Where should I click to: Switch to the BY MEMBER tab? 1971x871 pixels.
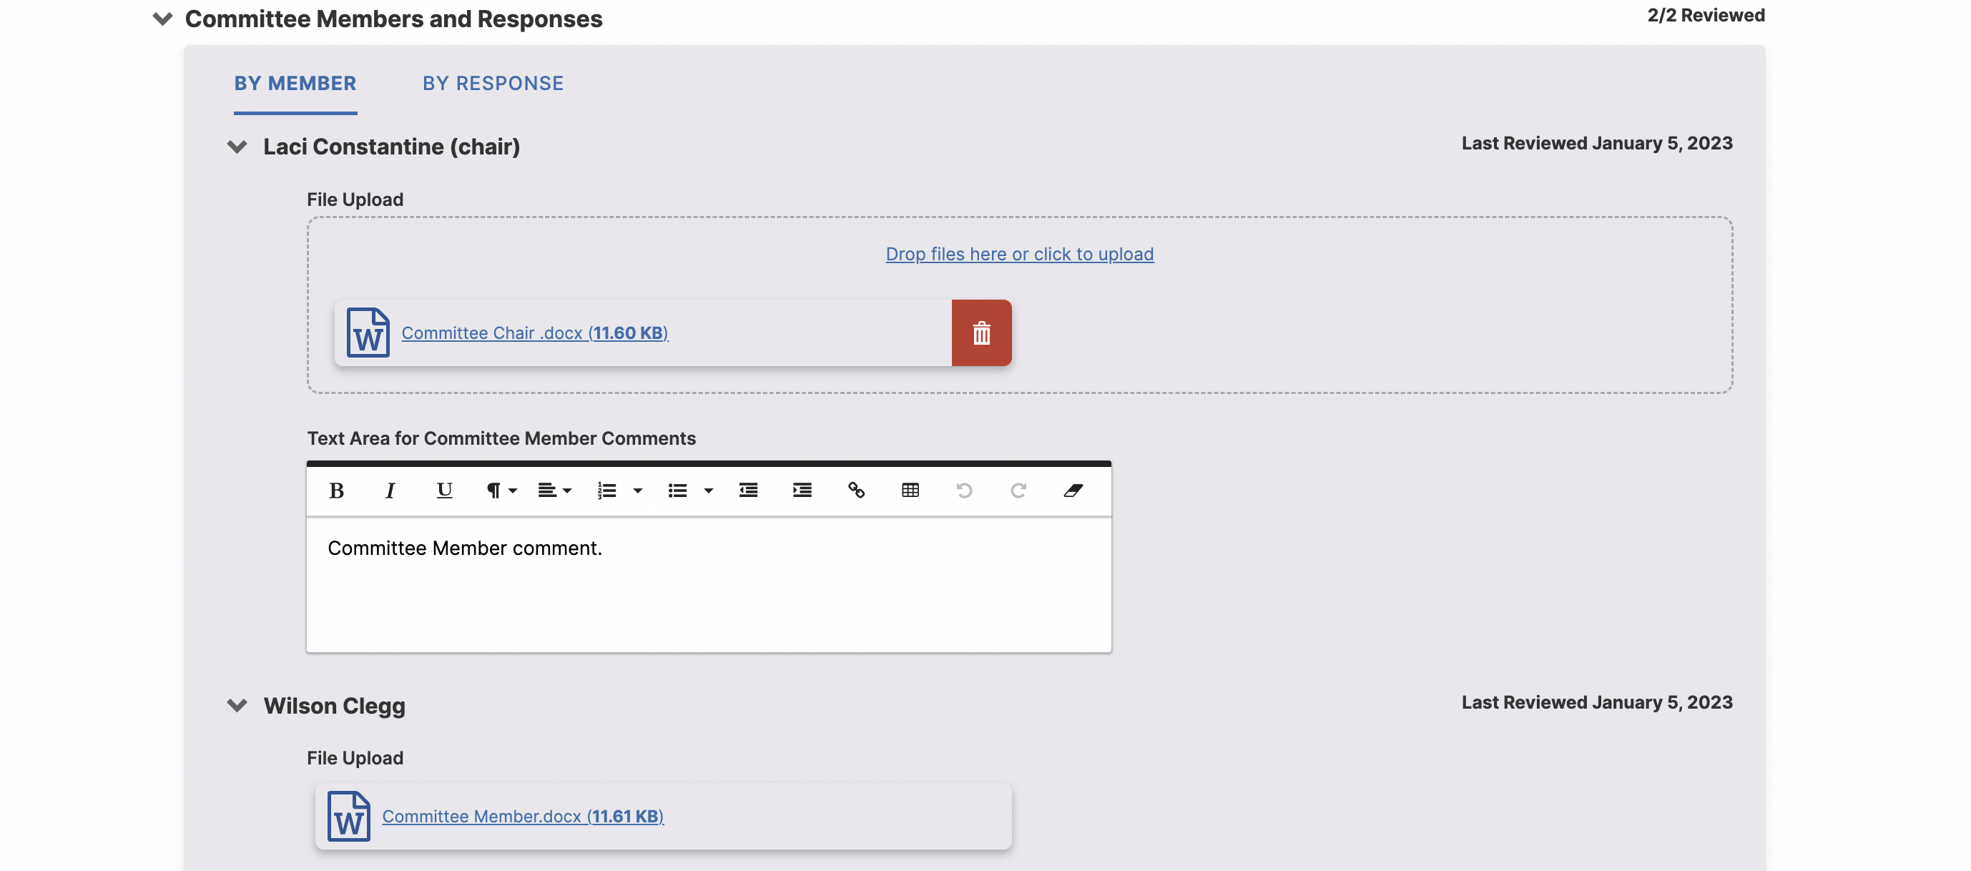pyautogui.click(x=295, y=84)
